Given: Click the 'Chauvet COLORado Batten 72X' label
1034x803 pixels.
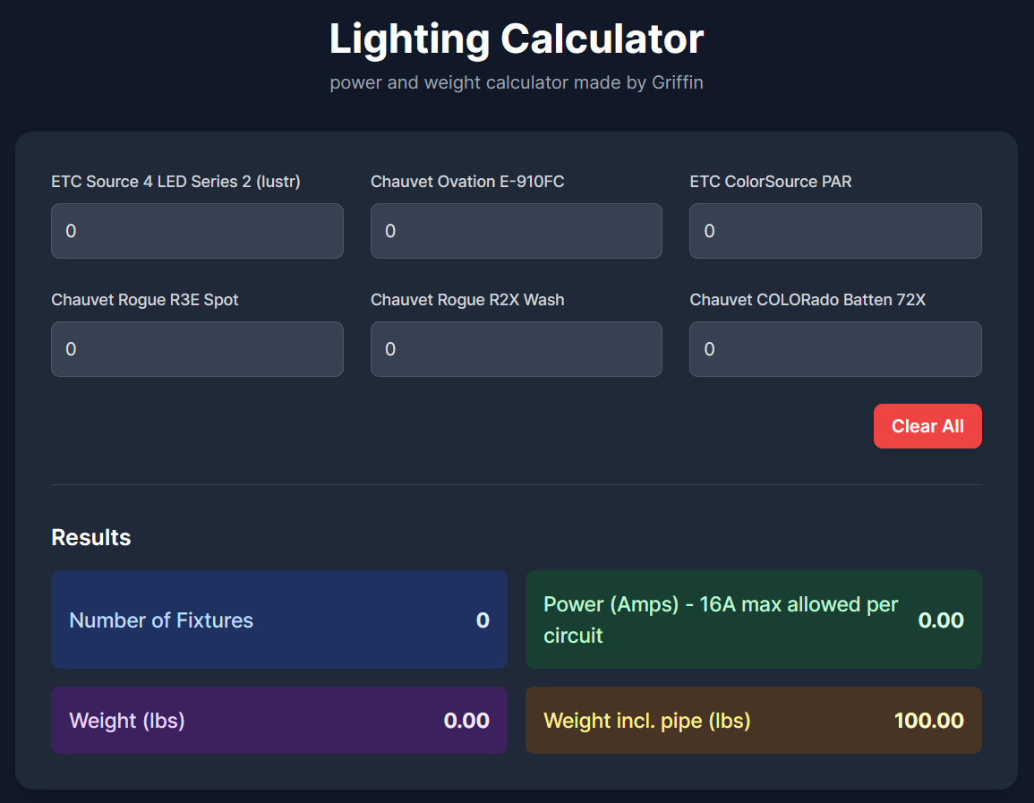Looking at the screenshot, I should [x=808, y=300].
